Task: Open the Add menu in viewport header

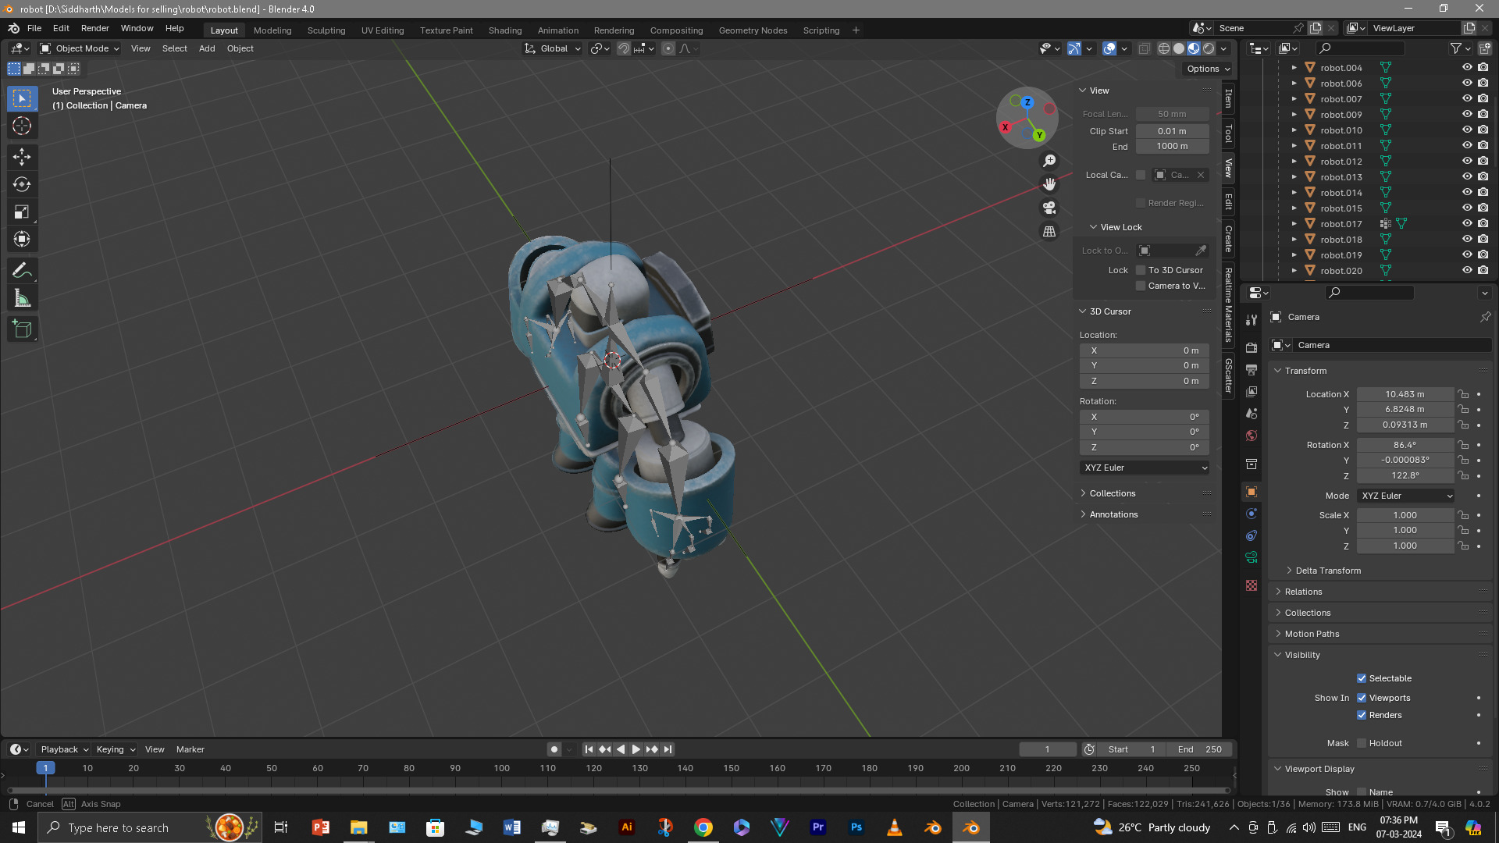Action: tap(207, 48)
